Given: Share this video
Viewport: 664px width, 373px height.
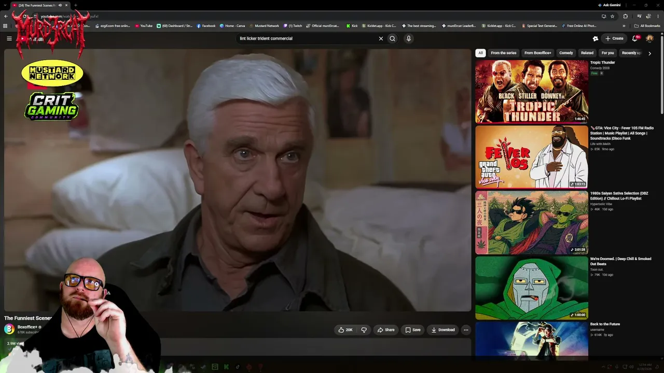Looking at the screenshot, I should (386, 330).
